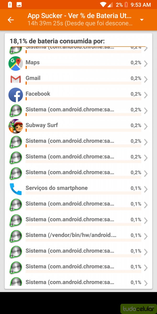Screen dimensions: 157x314
Task: Tap the battery status icon in status bar
Action: (x=126, y=4)
